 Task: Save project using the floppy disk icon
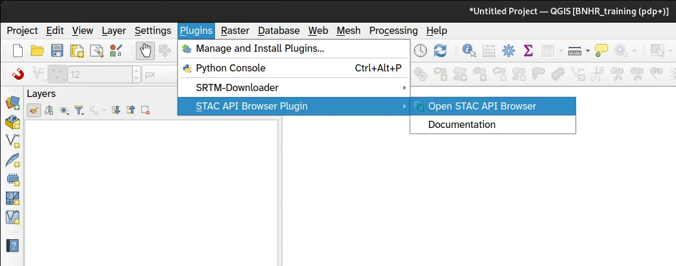(x=57, y=51)
